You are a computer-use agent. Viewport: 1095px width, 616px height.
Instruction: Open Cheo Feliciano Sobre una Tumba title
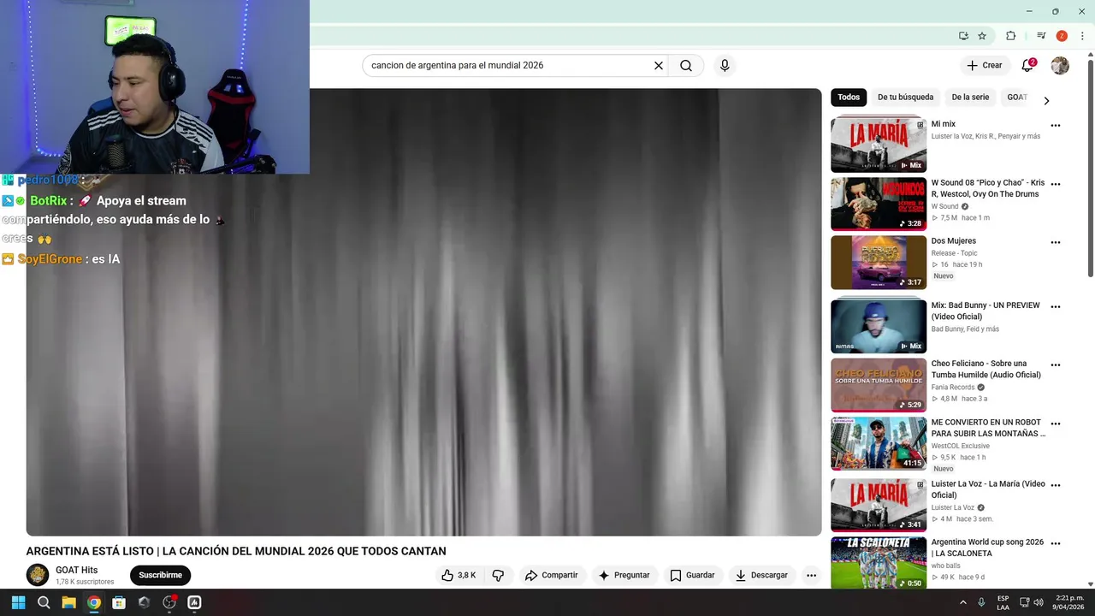click(986, 370)
